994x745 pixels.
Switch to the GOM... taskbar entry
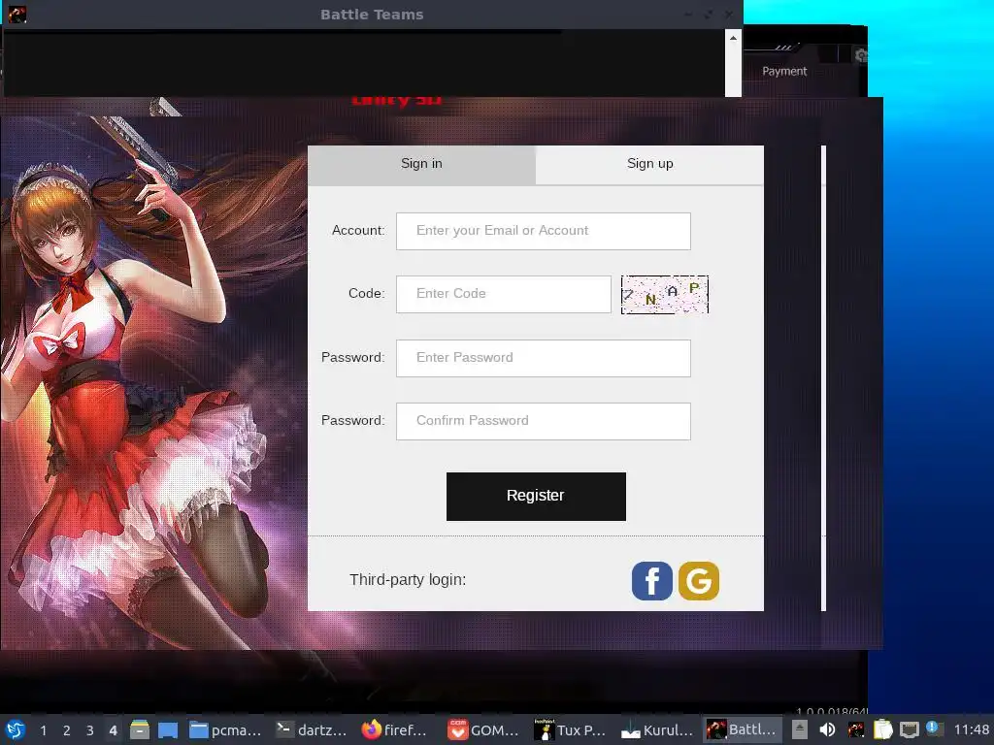point(483,729)
